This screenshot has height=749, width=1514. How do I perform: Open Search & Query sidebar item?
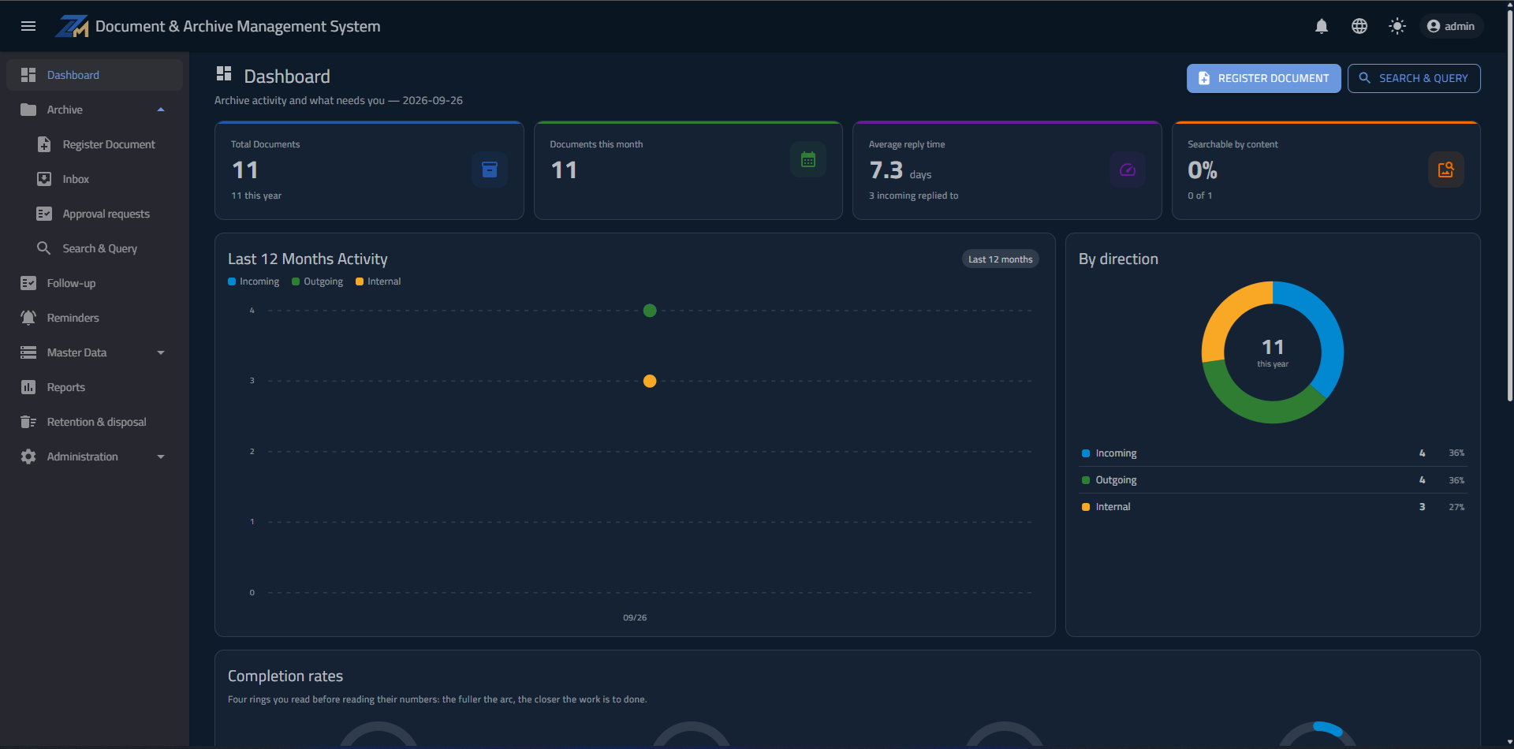click(95, 248)
